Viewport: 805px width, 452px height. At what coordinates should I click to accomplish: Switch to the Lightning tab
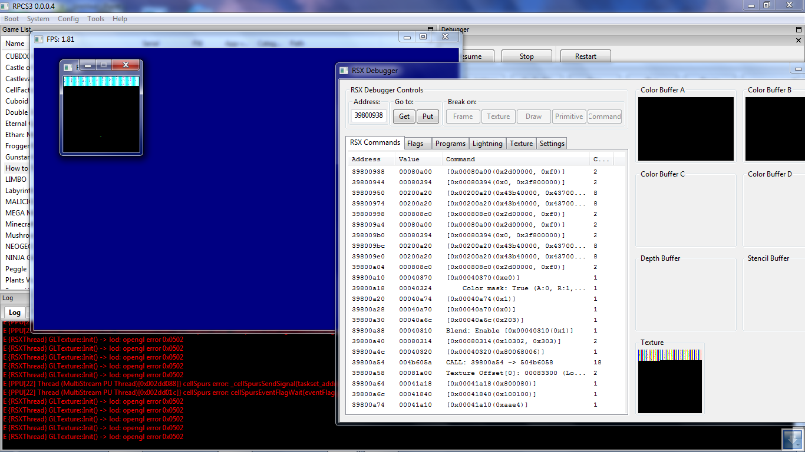[487, 144]
